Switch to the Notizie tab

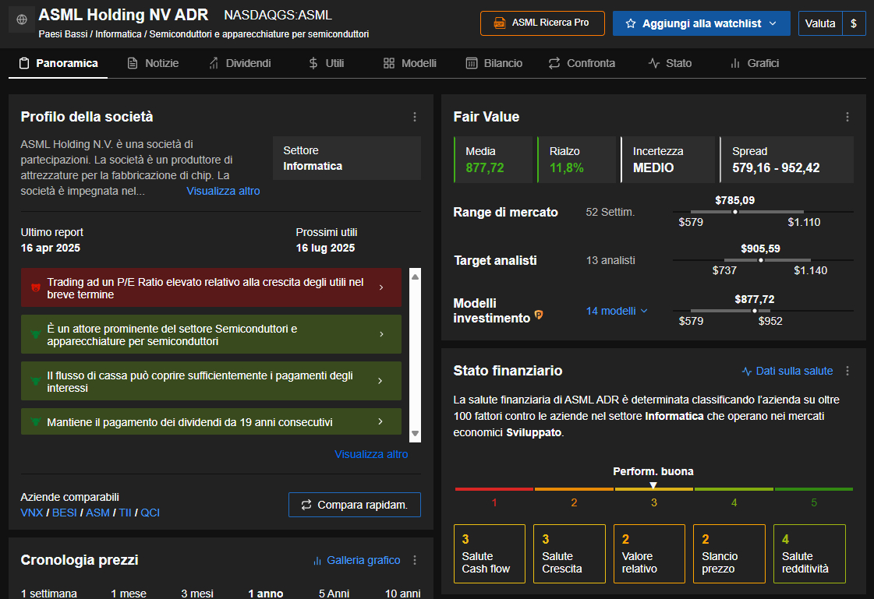(x=154, y=63)
